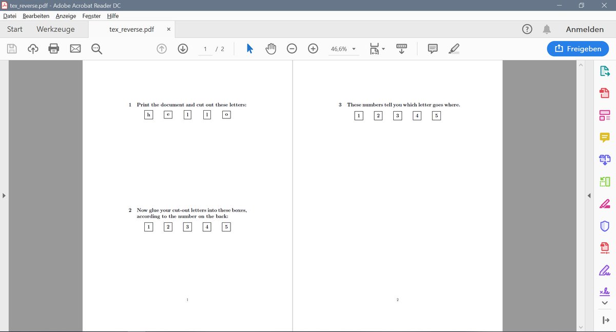The width and height of the screenshot is (616, 332).
Task: Select the highlighter text tool
Action: point(454,49)
